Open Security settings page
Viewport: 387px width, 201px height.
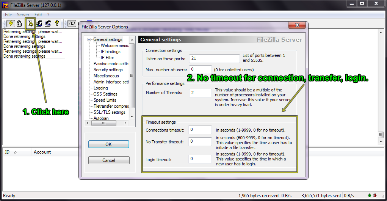108,70
